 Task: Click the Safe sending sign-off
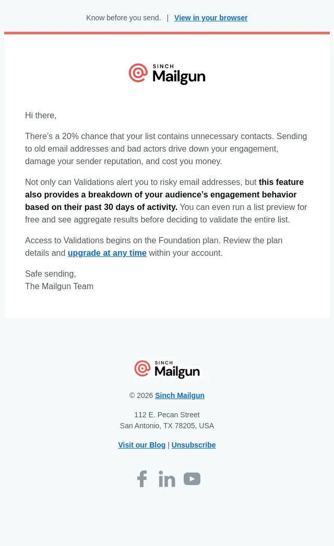51,274
